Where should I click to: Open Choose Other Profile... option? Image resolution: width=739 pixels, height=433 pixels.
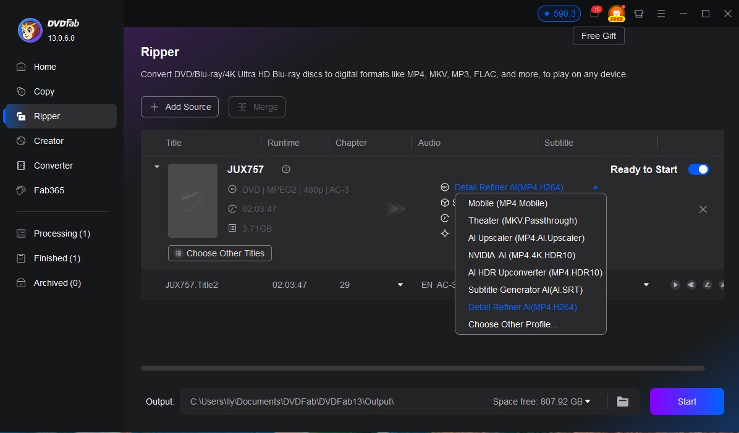(x=531, y=324)
